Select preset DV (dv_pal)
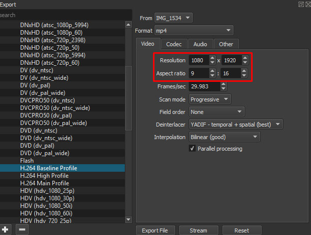Viewport: 311px width, 235px height. point(62,85)
